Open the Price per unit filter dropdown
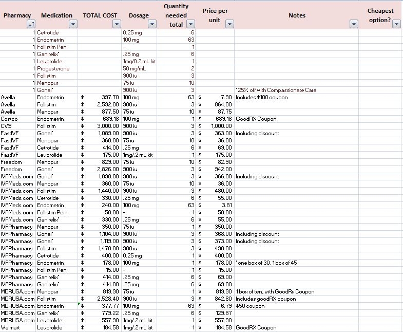The height and width of the screenshot is (332, 403). [x=229, y=24]
